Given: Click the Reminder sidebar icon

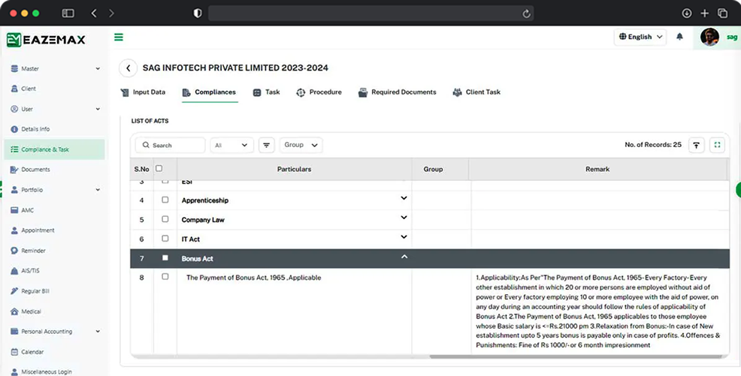Looking at the screenshot, I should coord(14,251).
